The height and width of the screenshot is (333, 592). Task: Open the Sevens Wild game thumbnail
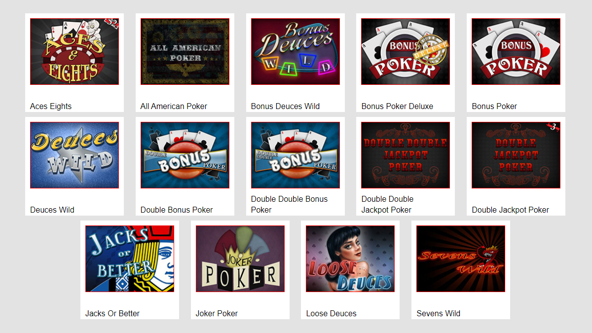[461, 259]
